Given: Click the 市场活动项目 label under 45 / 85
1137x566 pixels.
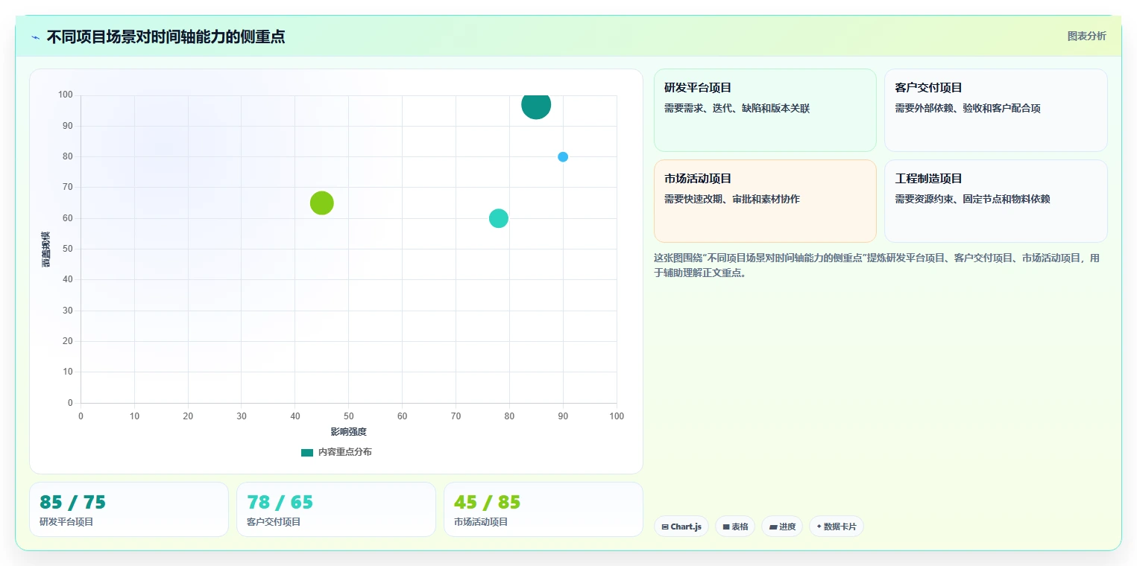Looking at the screenshot, I should point(481,522).
